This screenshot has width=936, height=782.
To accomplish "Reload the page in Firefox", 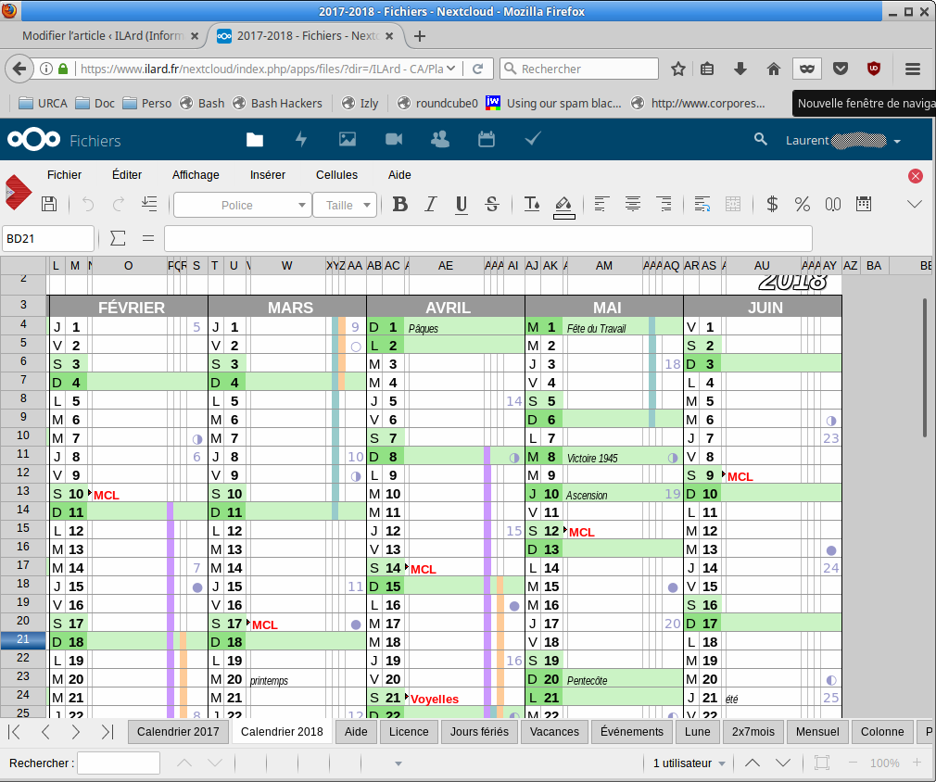I will pyautogui.click(x=477, y=69).
